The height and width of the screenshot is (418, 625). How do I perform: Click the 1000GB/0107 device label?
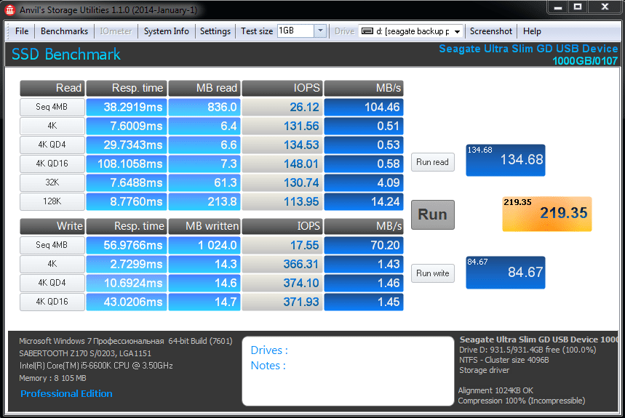pos(585,61)
